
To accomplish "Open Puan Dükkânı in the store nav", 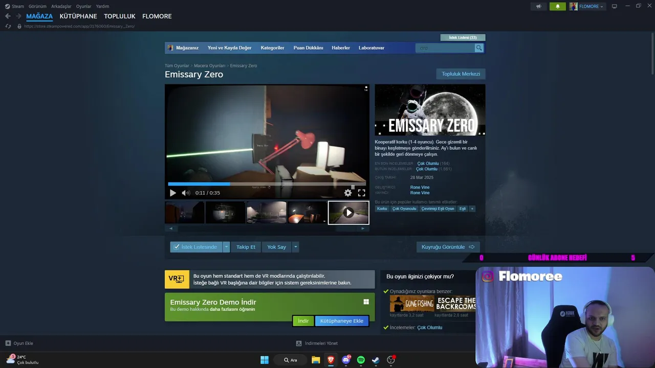I will tap(308, 48).
